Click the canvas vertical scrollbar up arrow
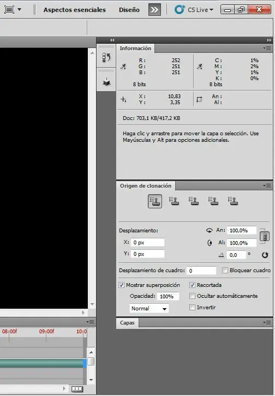 (x=92, y=53)
